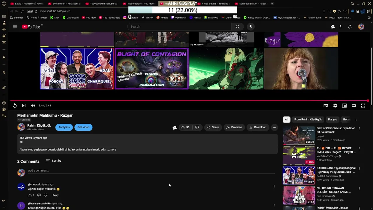Bookmark page with heart icon
Viewport: 373px width, 210px height.
tap(345, 11)
